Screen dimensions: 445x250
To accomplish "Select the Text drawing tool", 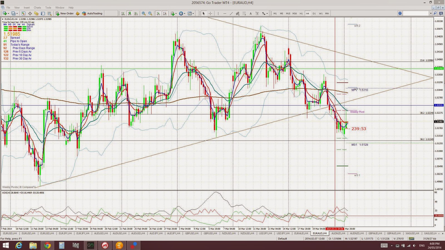I will click(251, 13).
